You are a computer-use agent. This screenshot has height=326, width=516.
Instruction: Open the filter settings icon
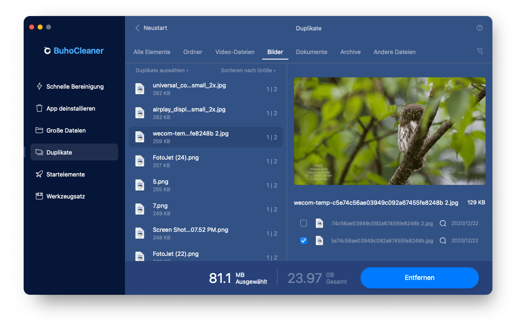(480, 52)
